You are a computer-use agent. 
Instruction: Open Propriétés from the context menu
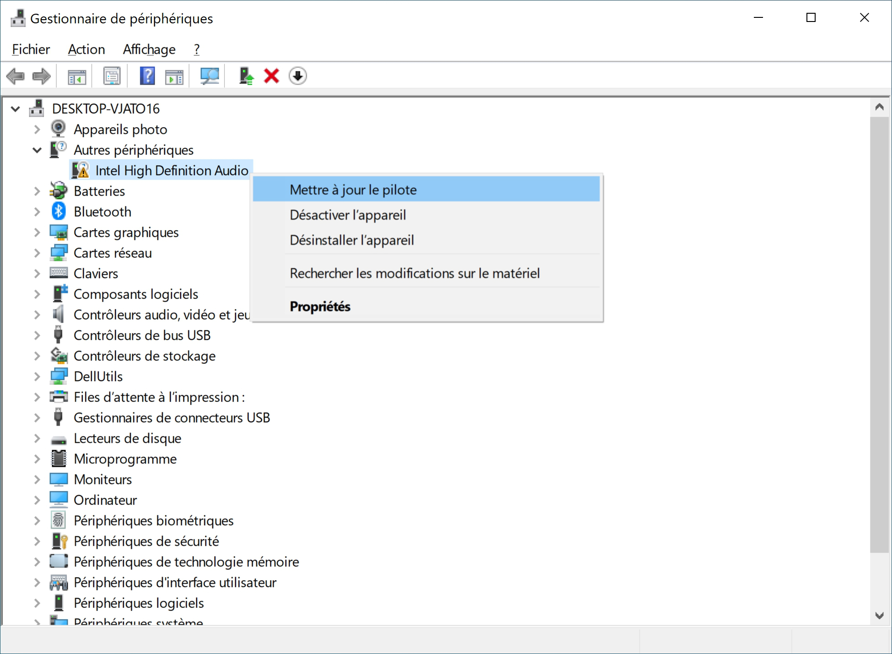tap(426, 306)
